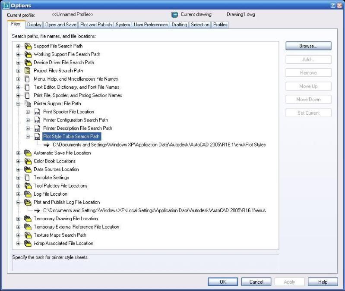This screenshot has height=291, width=345.
Task: Click the folder icon beside Plot and Publish Log File Location
Action: 28,202
